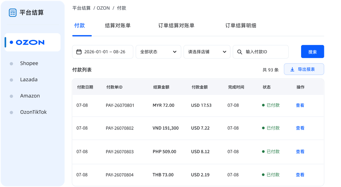Click the 平台结算 sidebar title

[x=32, y=13]
